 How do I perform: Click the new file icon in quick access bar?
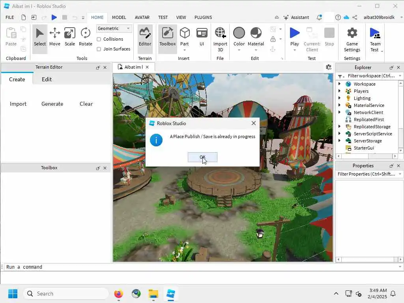coord(23,17)
